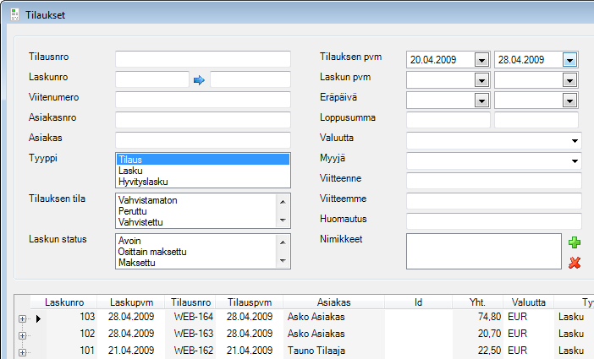The image size is (594, 359).
Task: Click the Tilaukset window title icon
Action: tap(14, 14)
